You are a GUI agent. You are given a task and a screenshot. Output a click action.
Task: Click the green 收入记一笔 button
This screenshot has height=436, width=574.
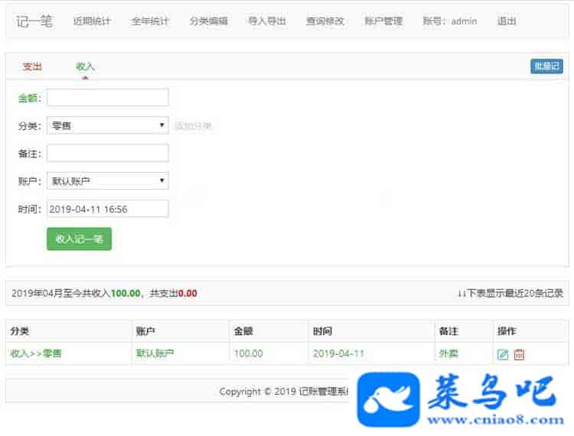(x=79, y=239)
